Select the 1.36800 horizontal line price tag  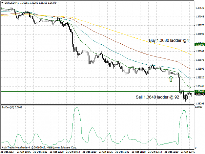point(200,45)
